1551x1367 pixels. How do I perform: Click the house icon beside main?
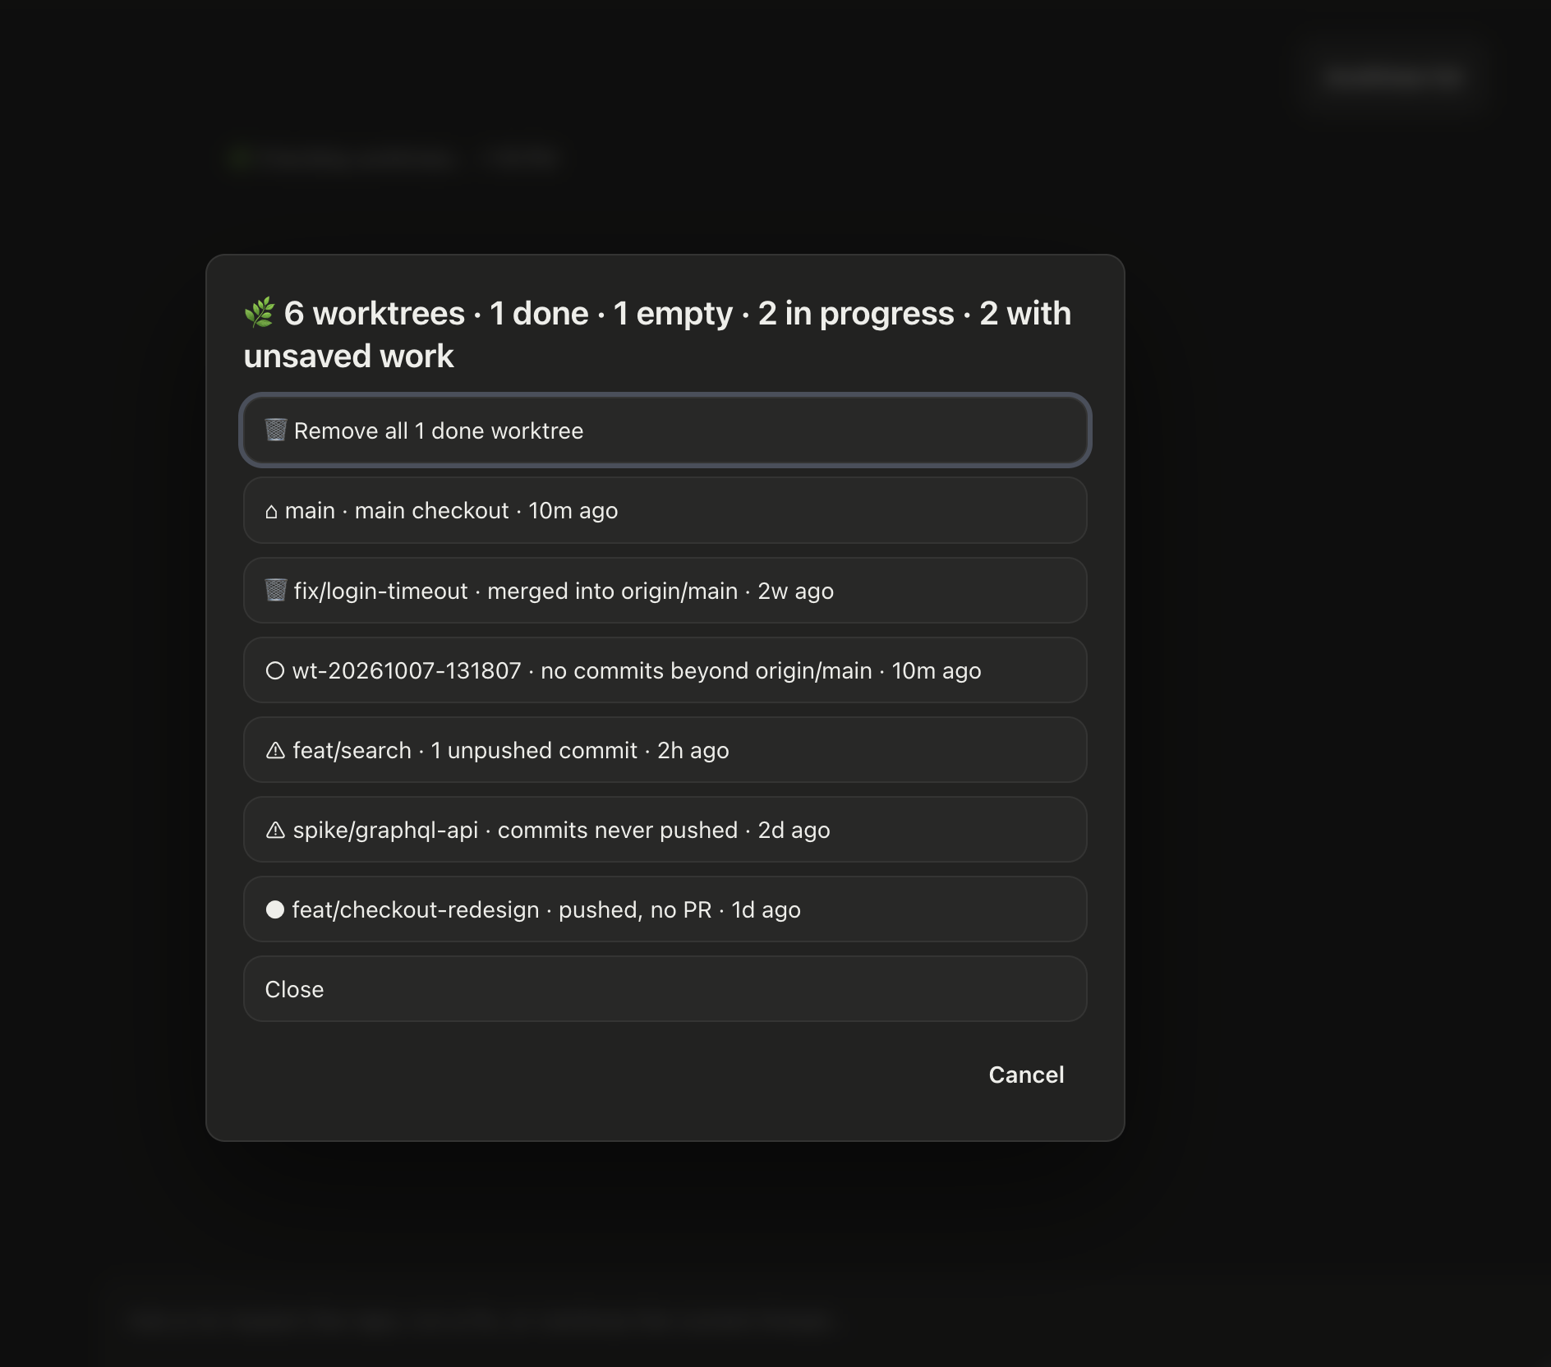click(x=271, y=512)
